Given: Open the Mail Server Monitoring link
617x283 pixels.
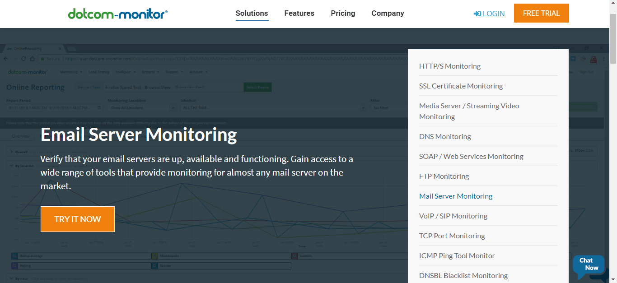Looking at the screenshot, I should [455, 196].
